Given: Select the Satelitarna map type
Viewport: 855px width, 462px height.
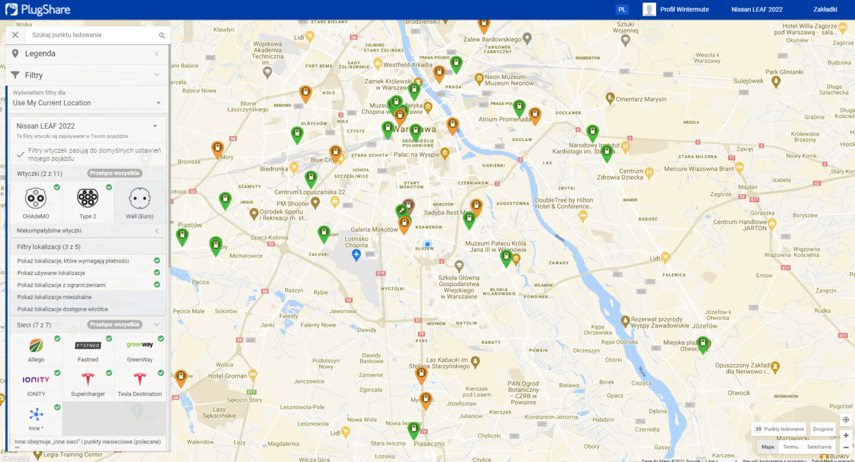Looking at the screenshot, I should (819, 447).
